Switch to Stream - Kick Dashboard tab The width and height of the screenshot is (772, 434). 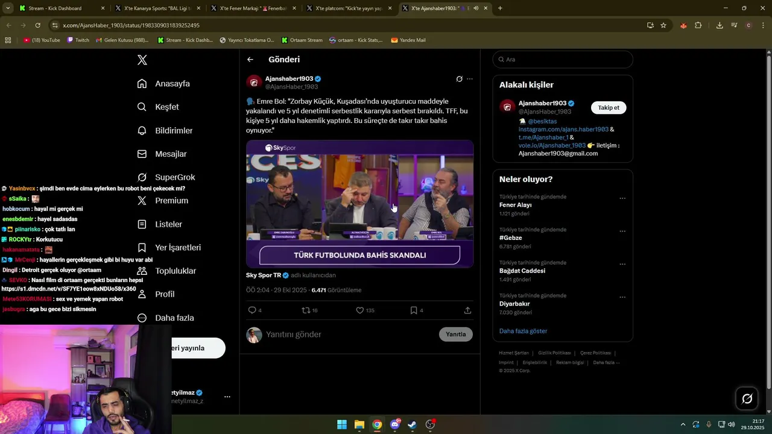(x=62, y=8)
